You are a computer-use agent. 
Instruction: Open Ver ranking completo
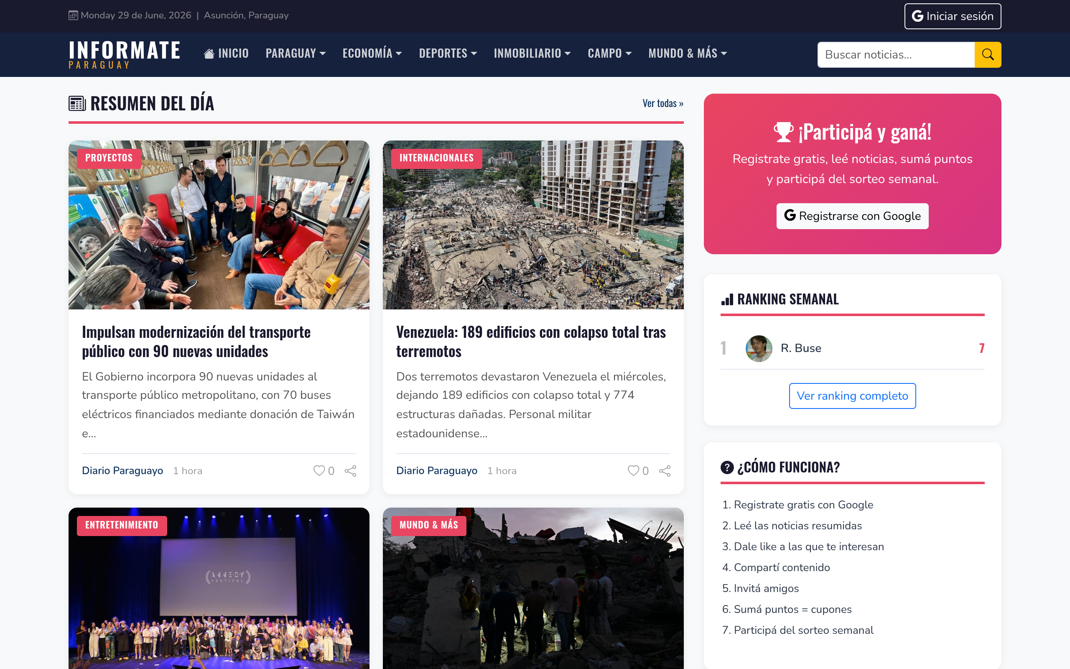852,396
